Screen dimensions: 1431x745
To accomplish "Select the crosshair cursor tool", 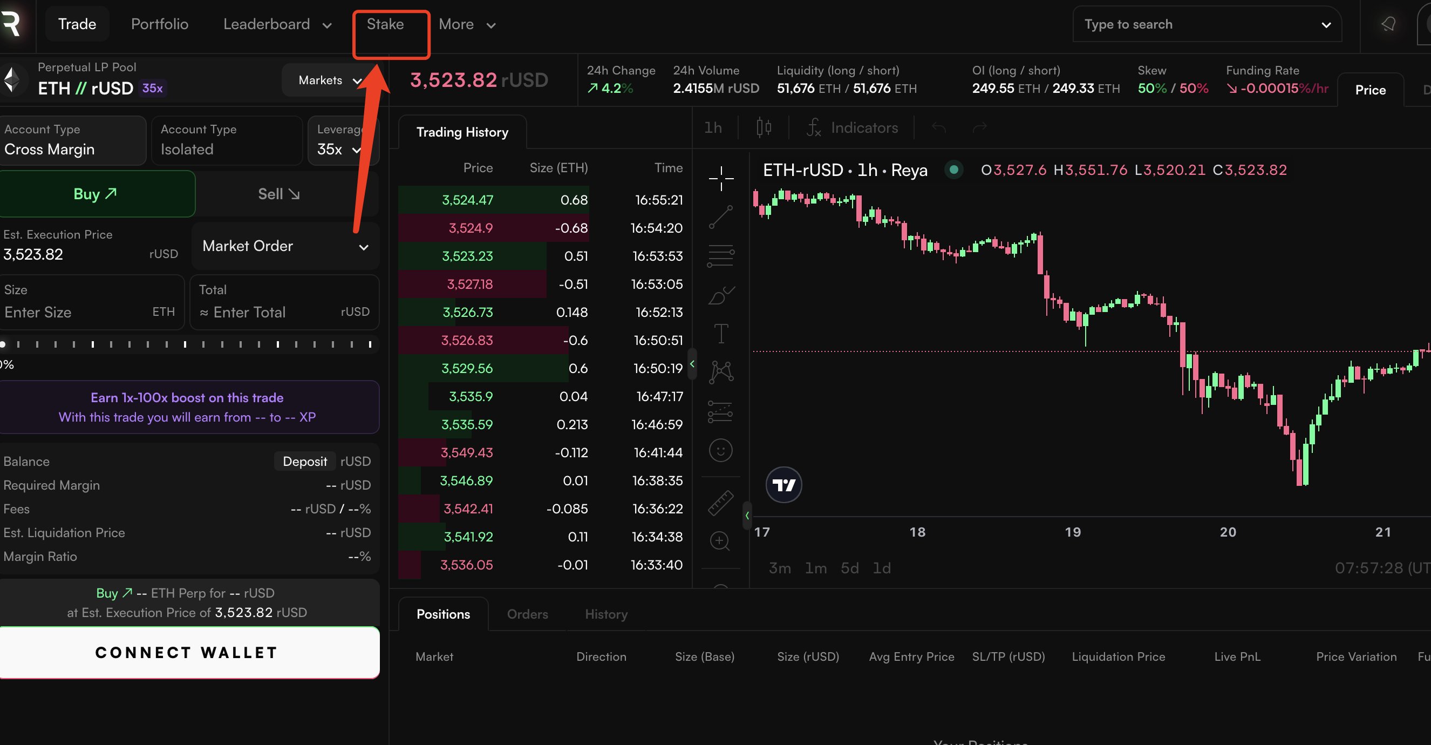I will point(721,179).
